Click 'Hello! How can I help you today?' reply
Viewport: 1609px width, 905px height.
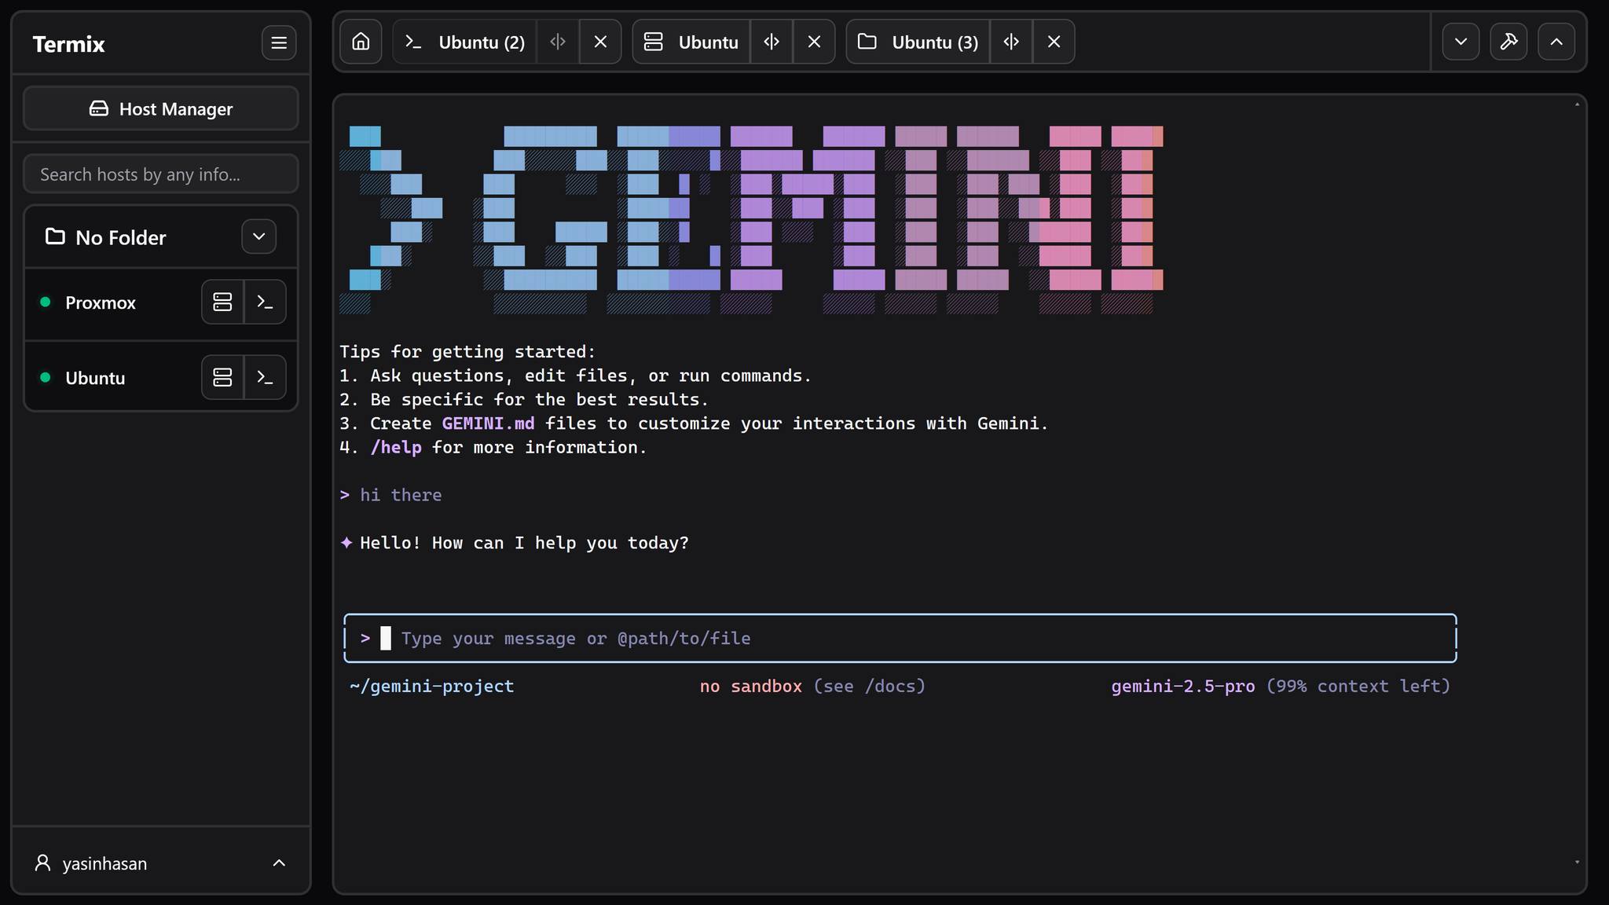[x=524, y=543]
